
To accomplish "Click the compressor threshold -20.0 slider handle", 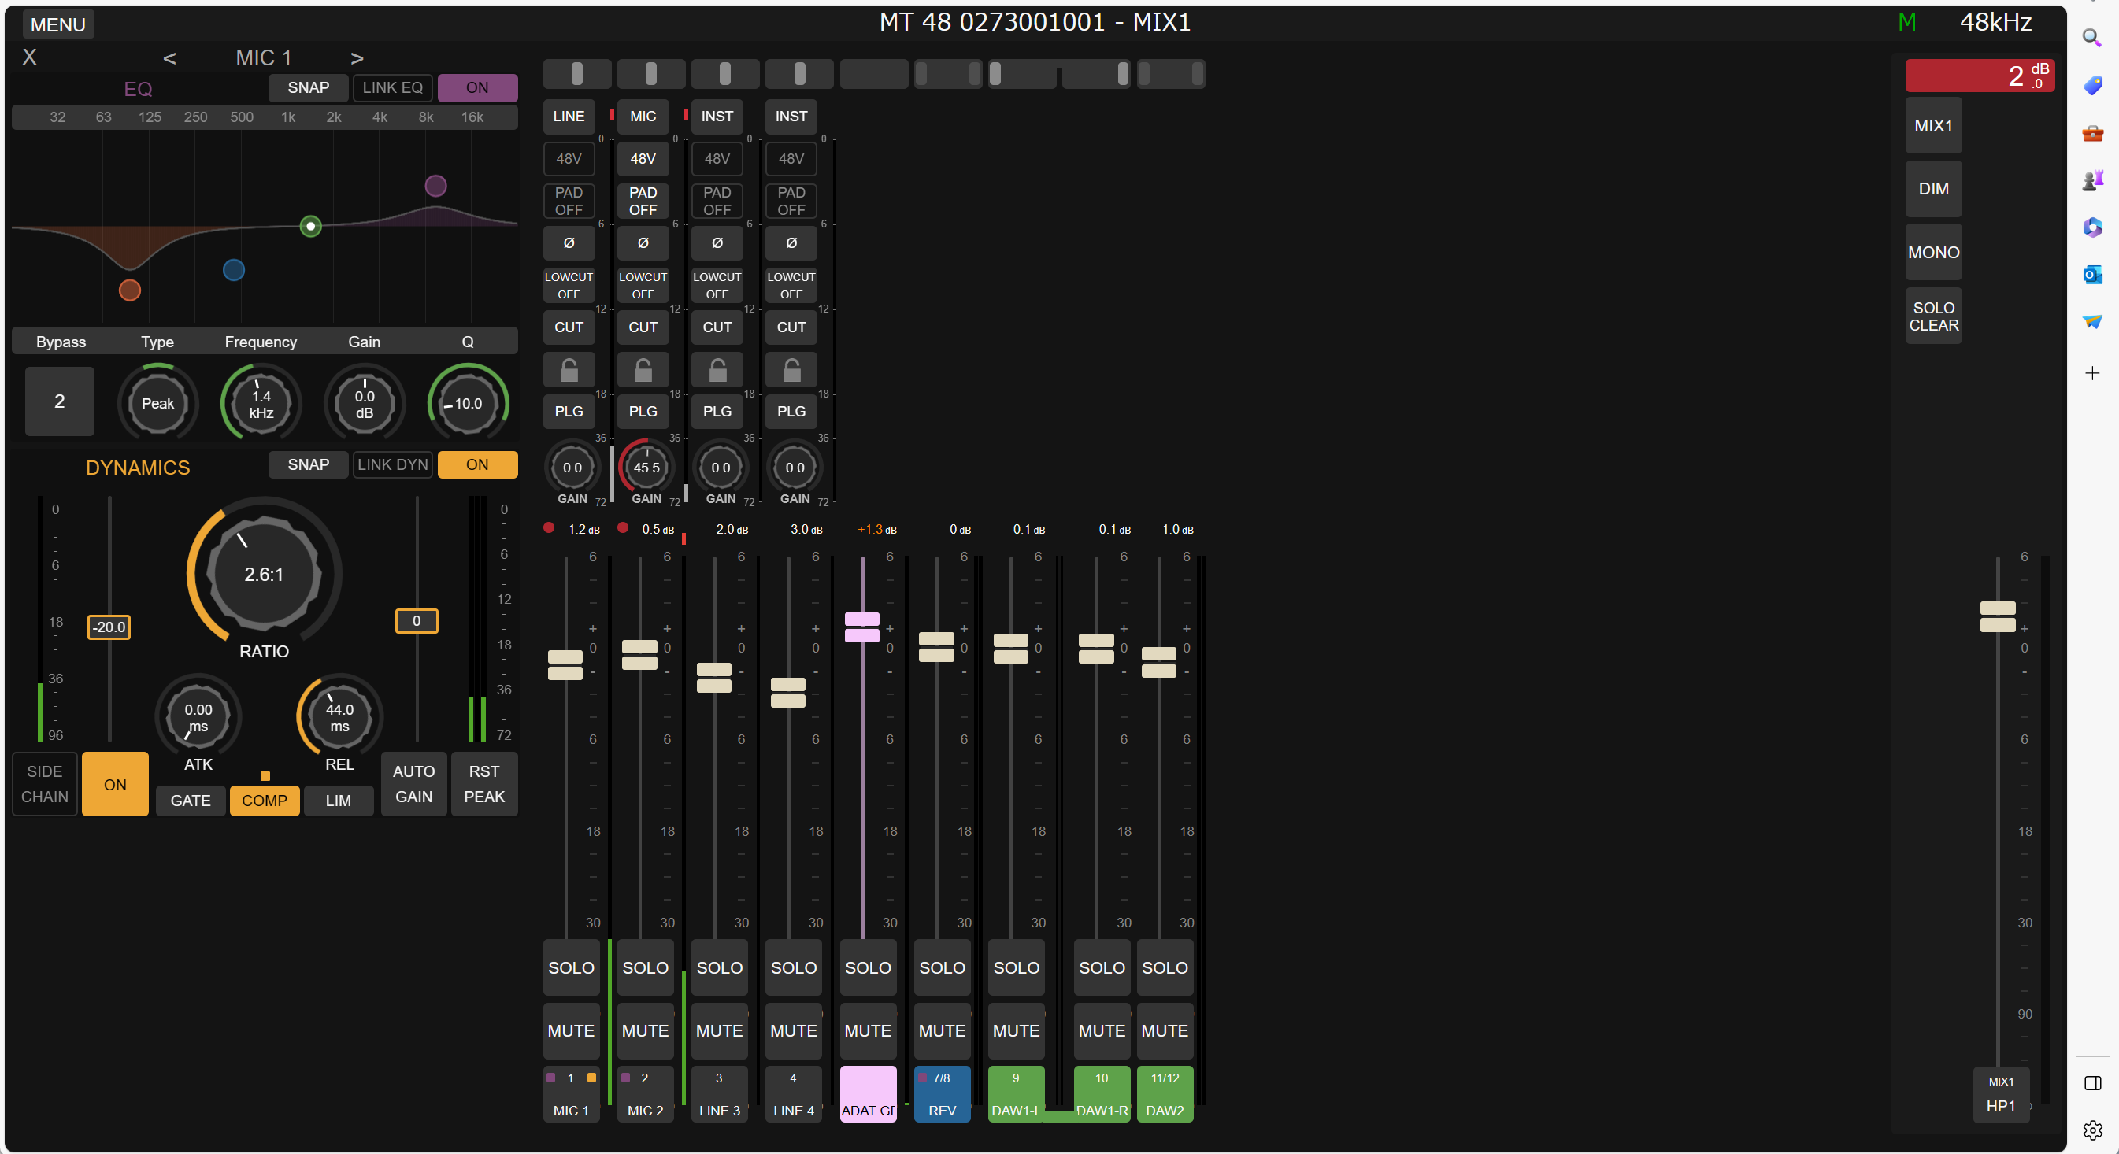I will click(x=109, y=627).
